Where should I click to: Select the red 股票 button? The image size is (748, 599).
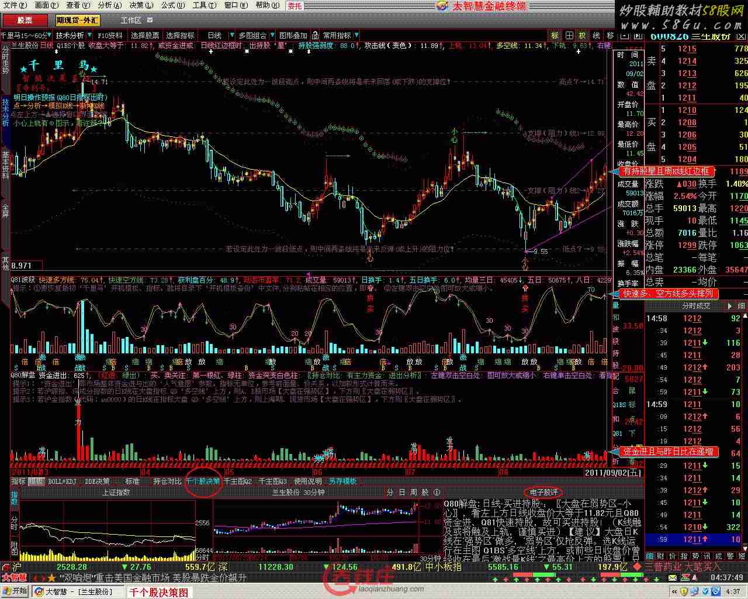point(25,20)
